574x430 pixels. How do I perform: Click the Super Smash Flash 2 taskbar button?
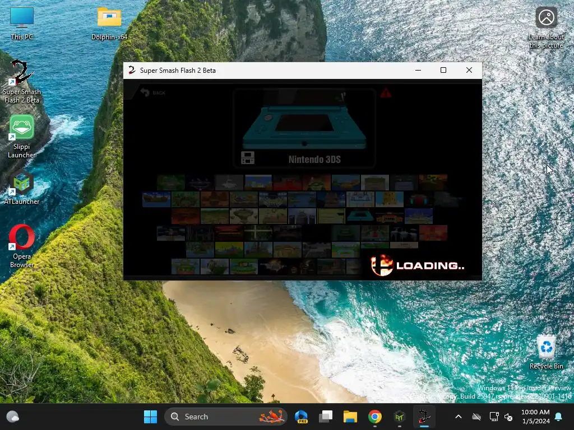[x=424, y=417]
